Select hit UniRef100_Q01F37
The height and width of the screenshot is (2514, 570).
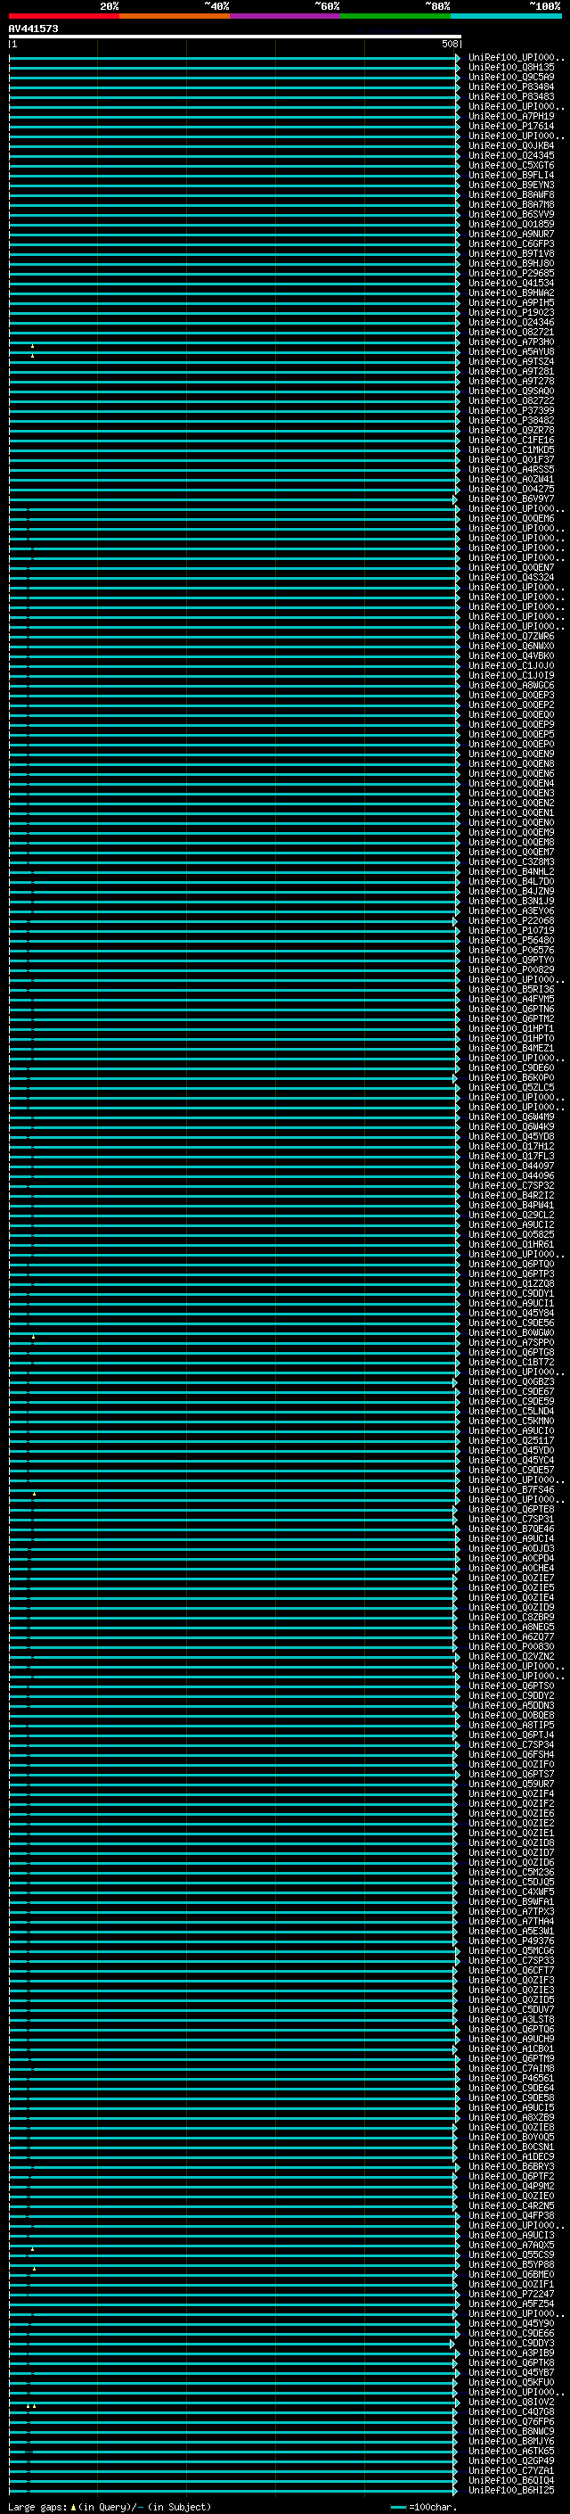511,459
